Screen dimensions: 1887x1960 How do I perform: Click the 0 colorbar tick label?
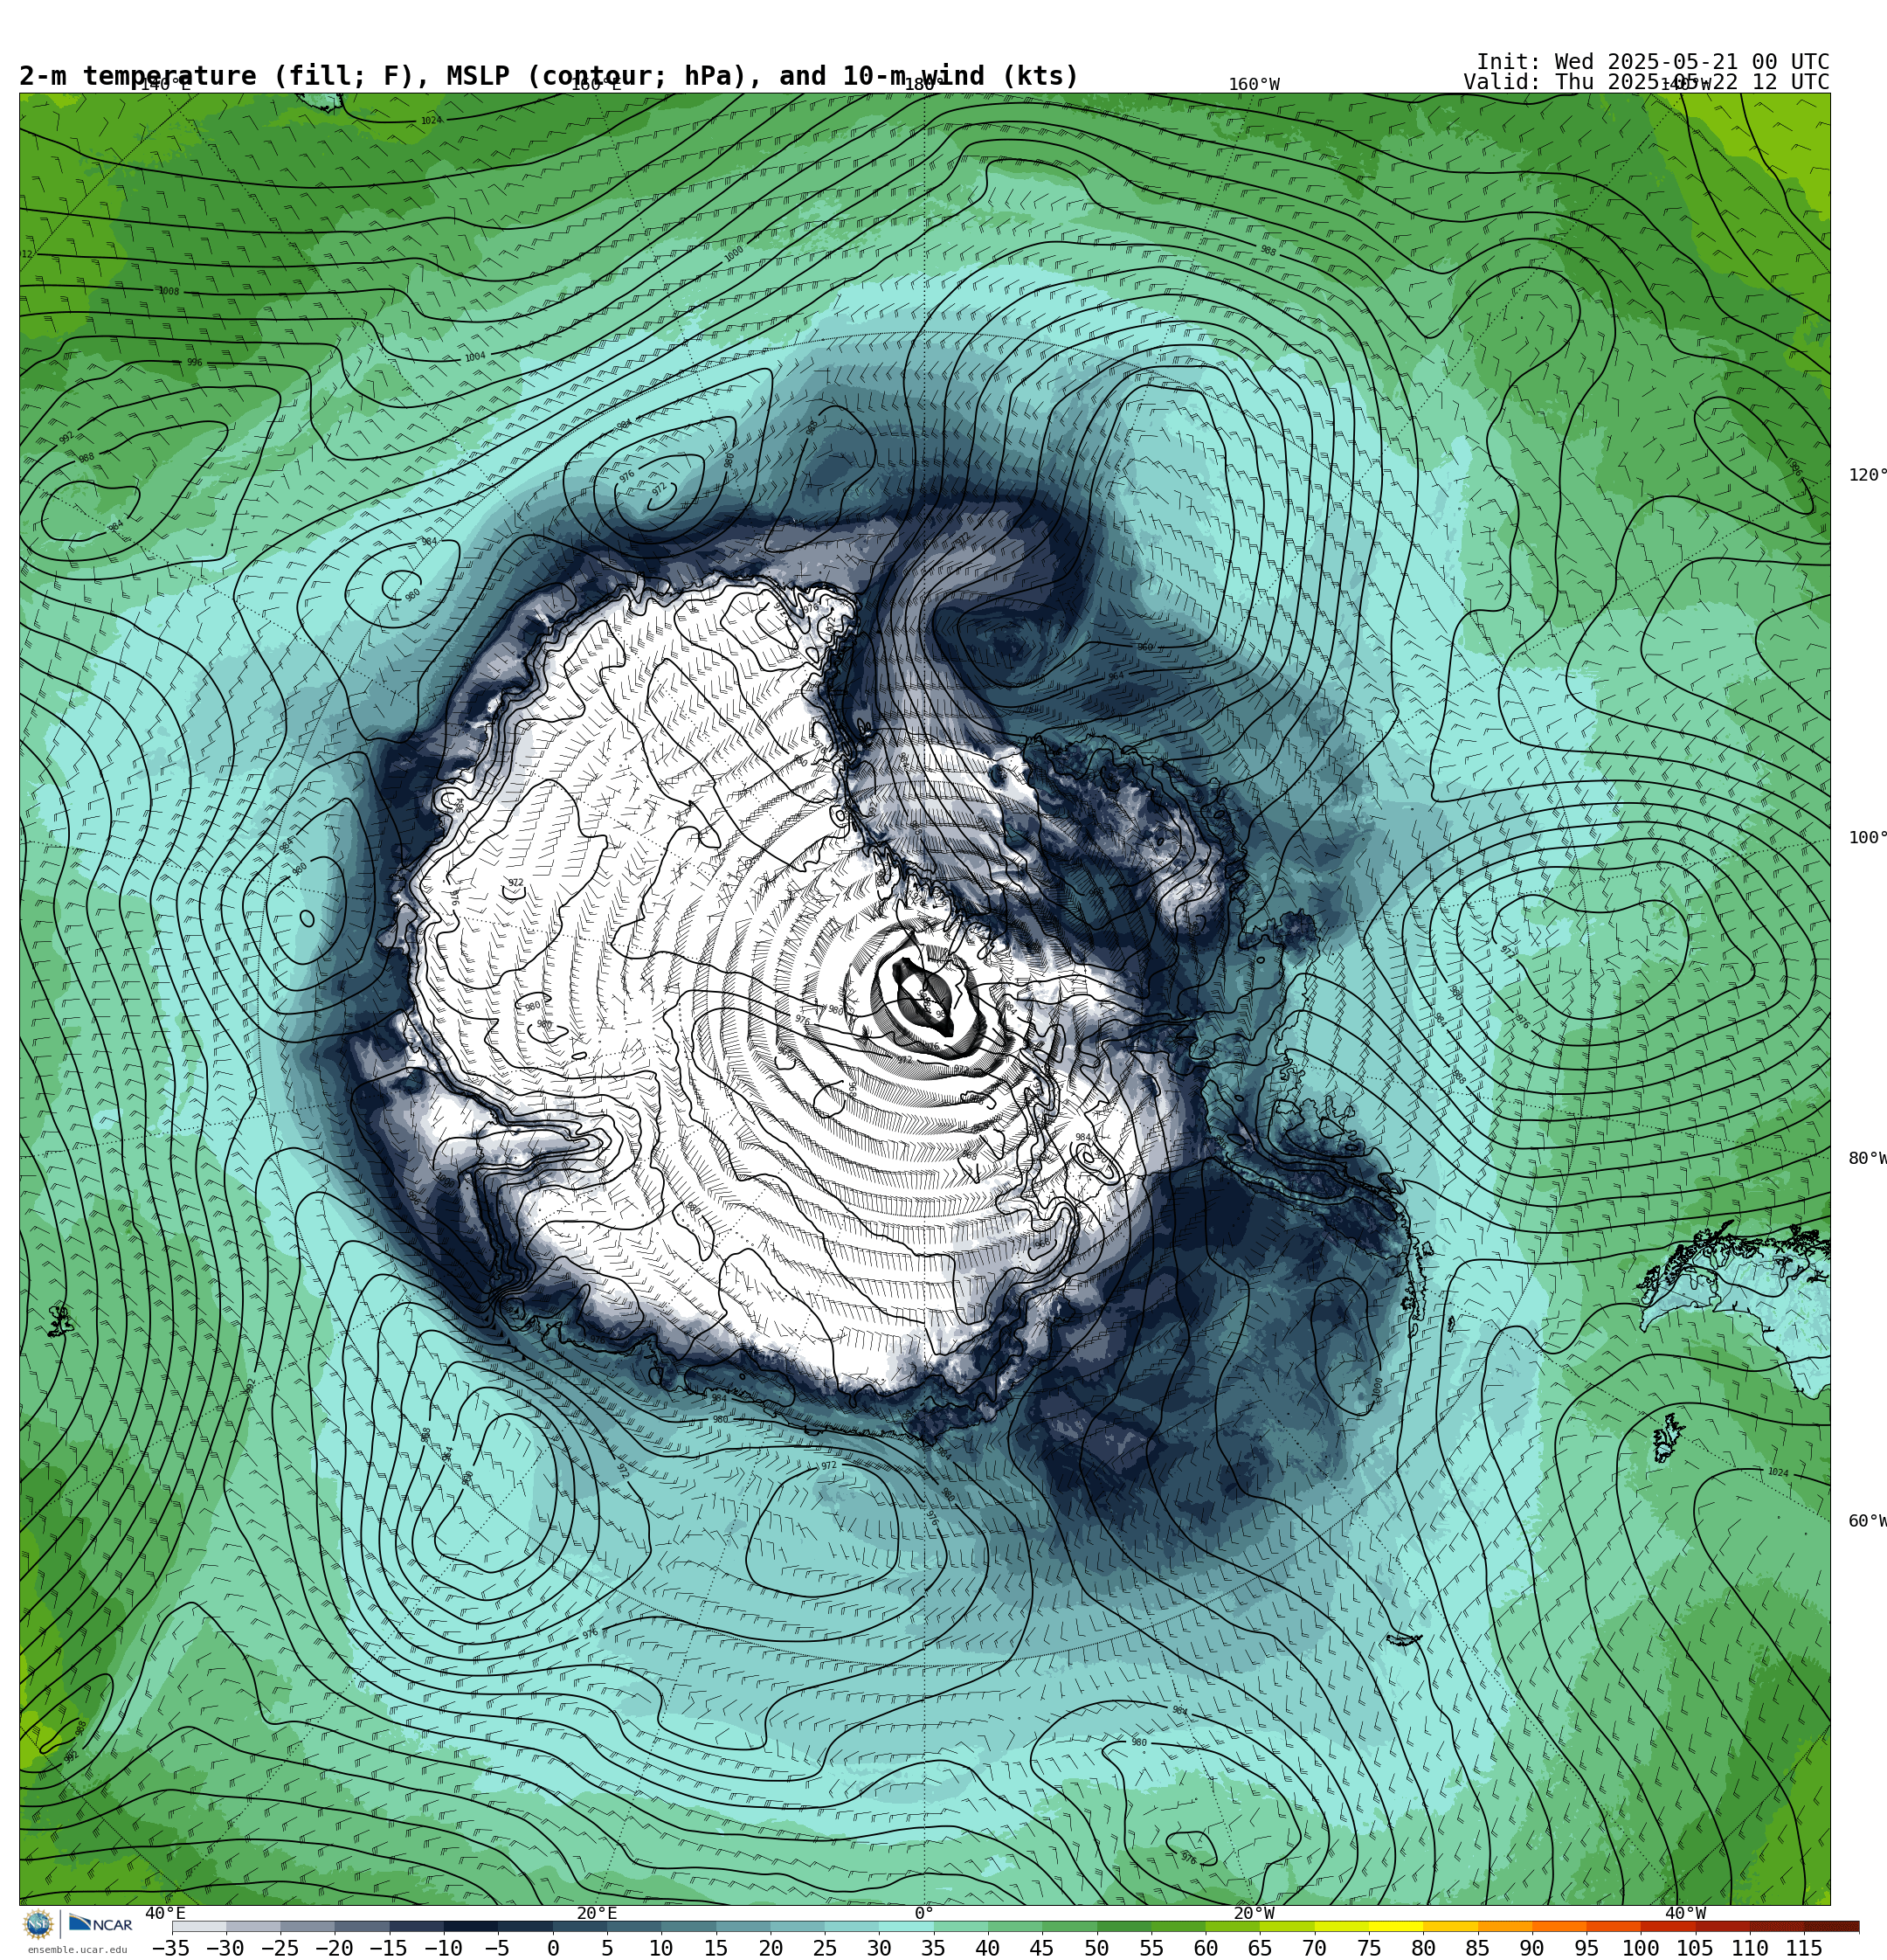(553, 1948)
